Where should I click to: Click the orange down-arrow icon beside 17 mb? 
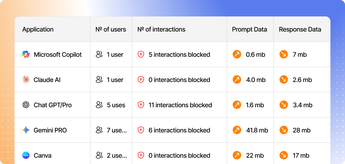coord(284,155)
